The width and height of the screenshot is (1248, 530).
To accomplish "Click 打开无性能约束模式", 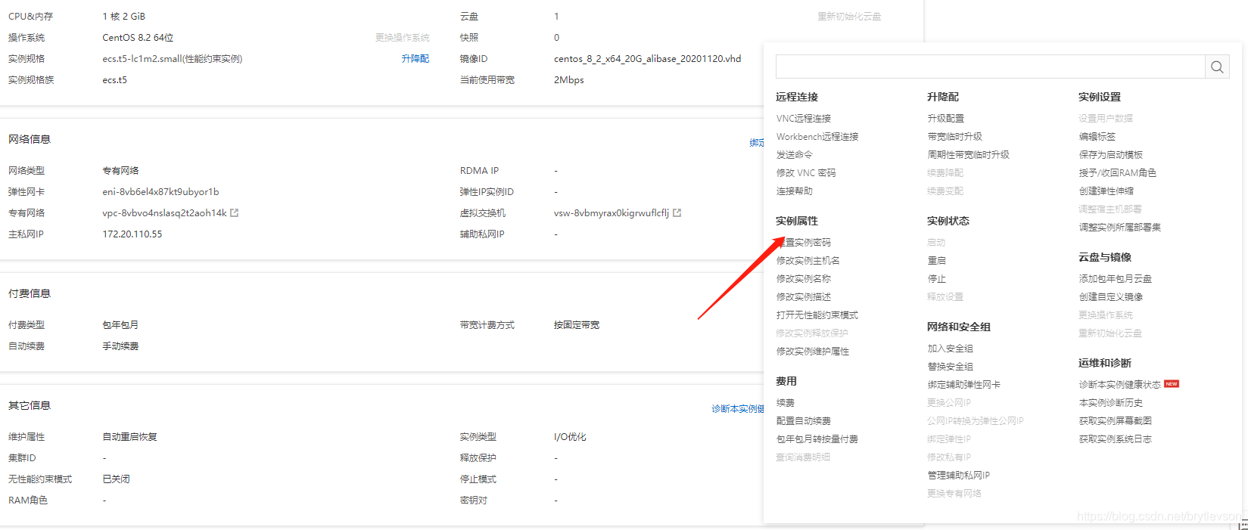I will pyautogui.click(x=817, y=315).
